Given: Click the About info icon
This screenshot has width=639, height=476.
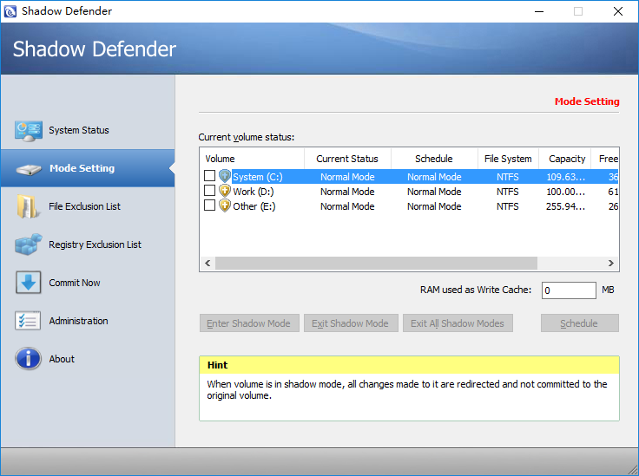Looking at the screenshot, I should pyautogui.click(x=28, y=359).
